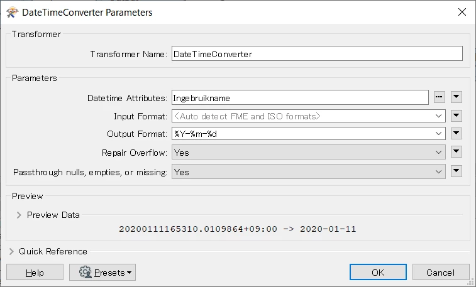Click the resize grip at dialog corner
This screenshot has height=287, width=476.
click(x=470, y=282)
